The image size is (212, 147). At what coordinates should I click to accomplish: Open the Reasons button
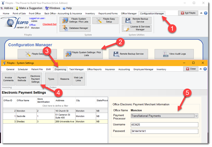(x=65, y=79)
